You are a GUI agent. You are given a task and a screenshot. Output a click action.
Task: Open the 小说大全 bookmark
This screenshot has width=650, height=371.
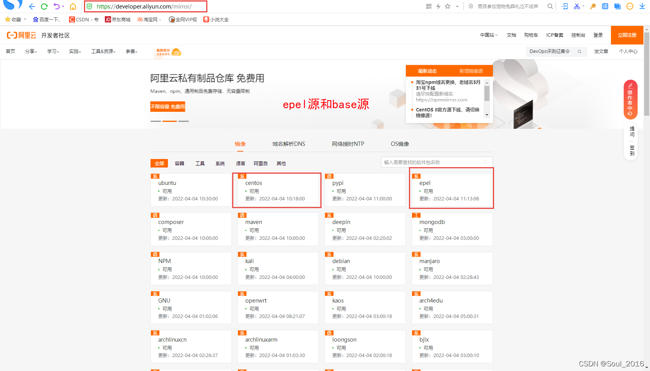[x=216, y=19]
